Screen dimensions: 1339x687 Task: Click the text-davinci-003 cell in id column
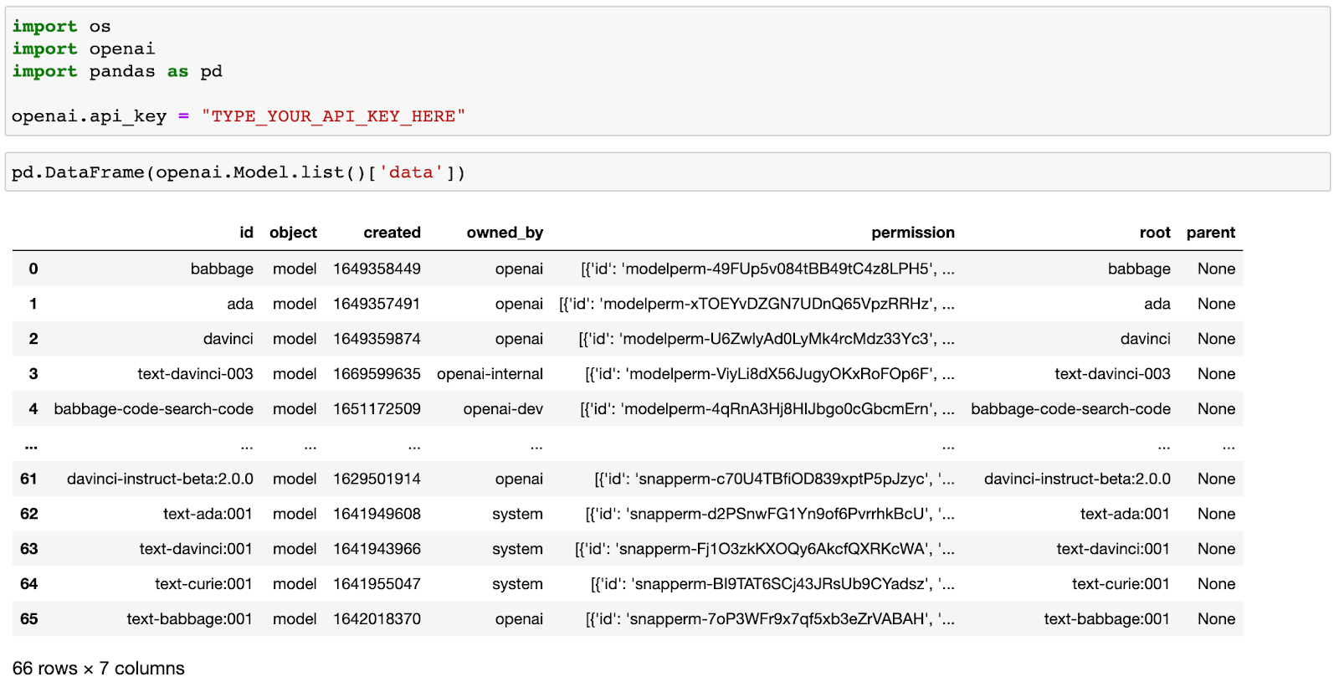[195, 374]
